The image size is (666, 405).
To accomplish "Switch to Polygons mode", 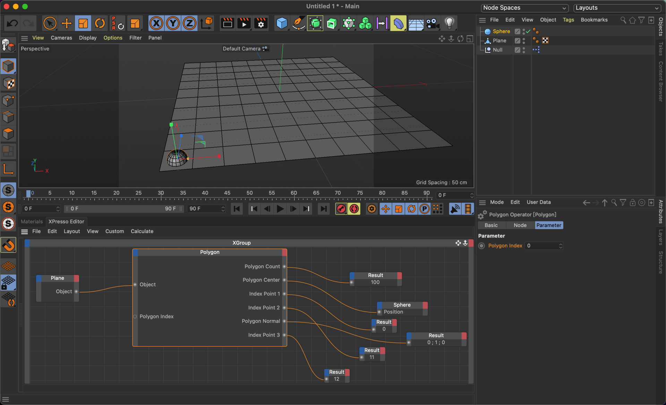I will 8,134.
